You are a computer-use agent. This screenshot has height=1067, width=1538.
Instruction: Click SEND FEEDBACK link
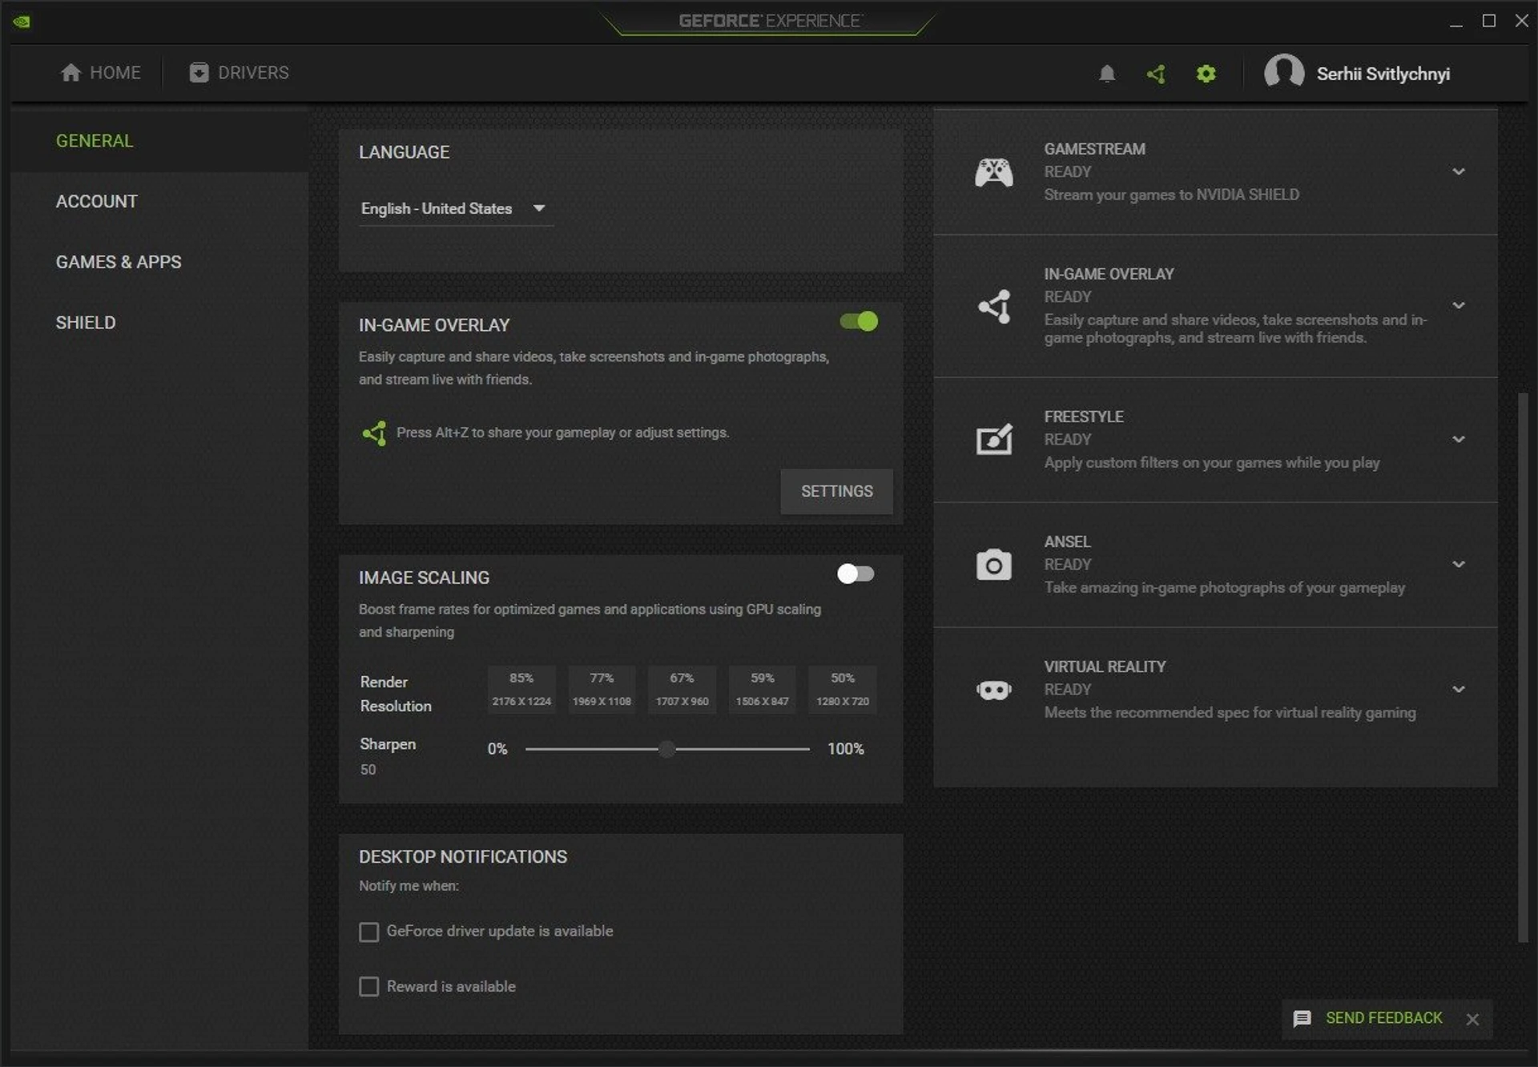[1383, 1018]
